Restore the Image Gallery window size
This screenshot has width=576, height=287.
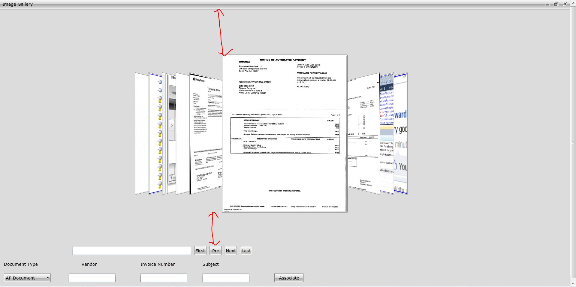556,4
